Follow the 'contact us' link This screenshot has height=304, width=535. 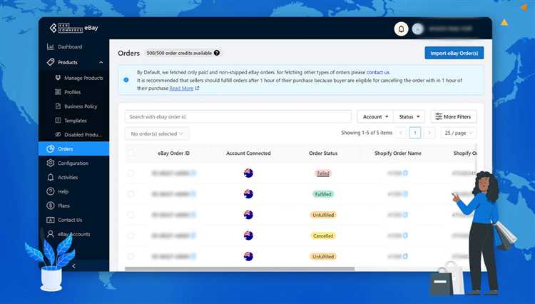(x=377, y=72)
